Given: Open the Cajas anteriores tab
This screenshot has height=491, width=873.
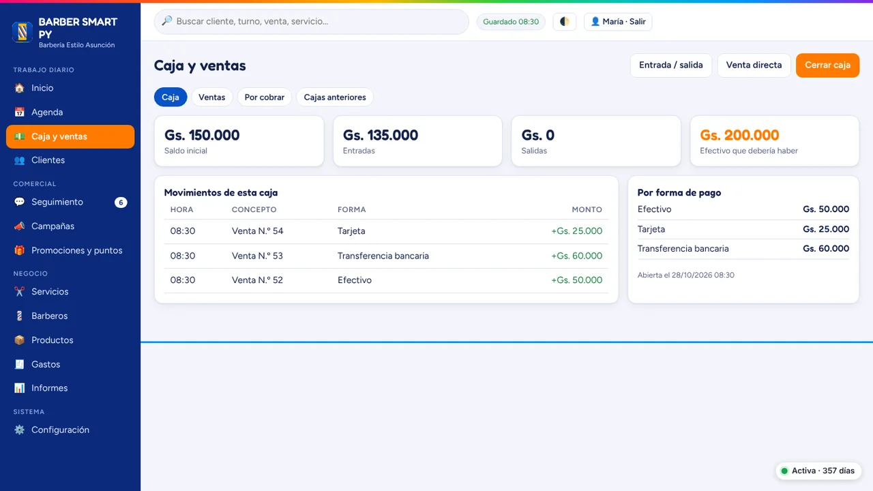Looking at the screenshot, I should tap(335, 97).
